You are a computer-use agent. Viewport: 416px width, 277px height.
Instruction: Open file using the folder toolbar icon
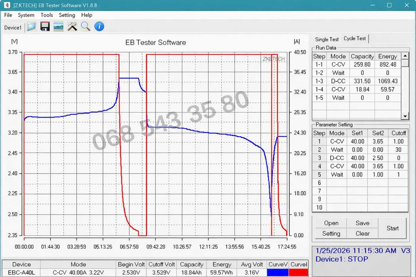pyautogui.click(x=31, y=27)
